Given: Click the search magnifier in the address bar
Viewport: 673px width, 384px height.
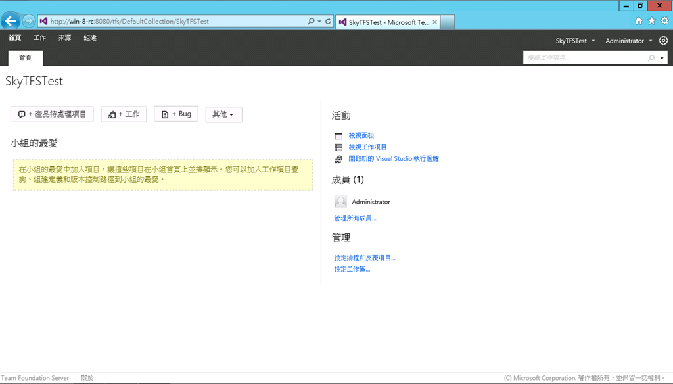Looking at the screenshot, I should pyautogui.click(x=311, y=21).
